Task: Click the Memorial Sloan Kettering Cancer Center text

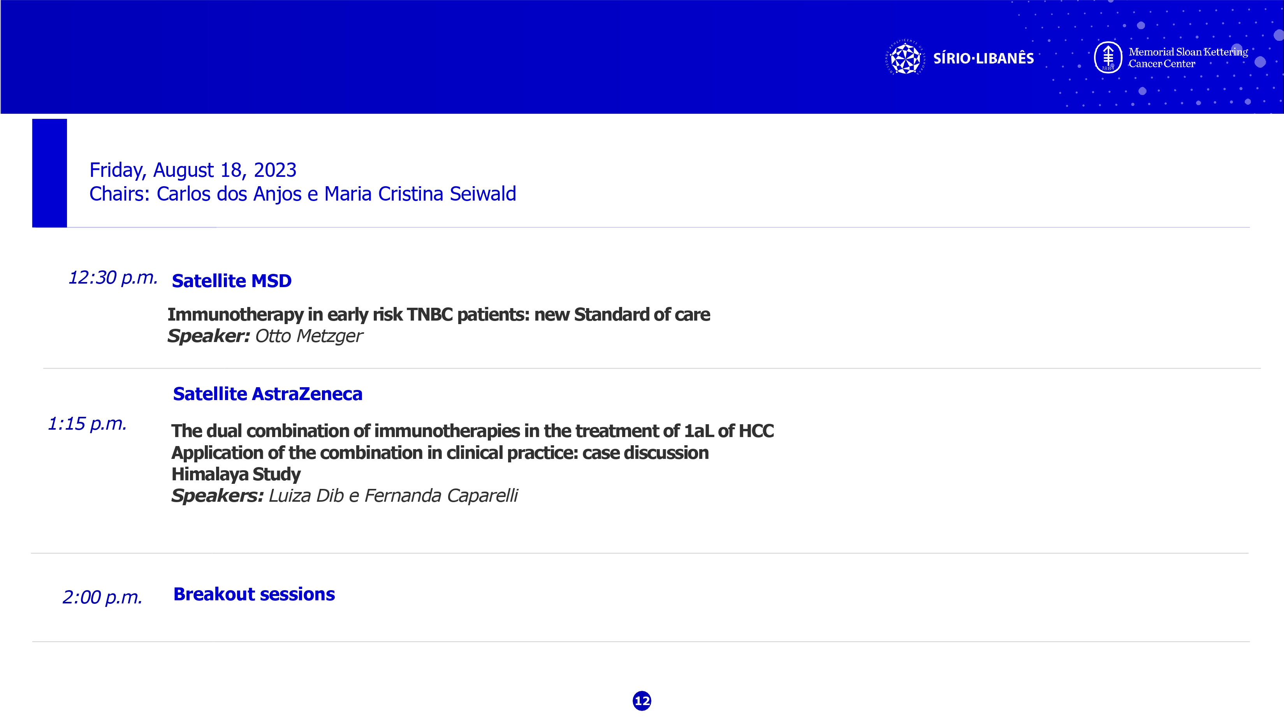Action: click(x=1188, y=57)
